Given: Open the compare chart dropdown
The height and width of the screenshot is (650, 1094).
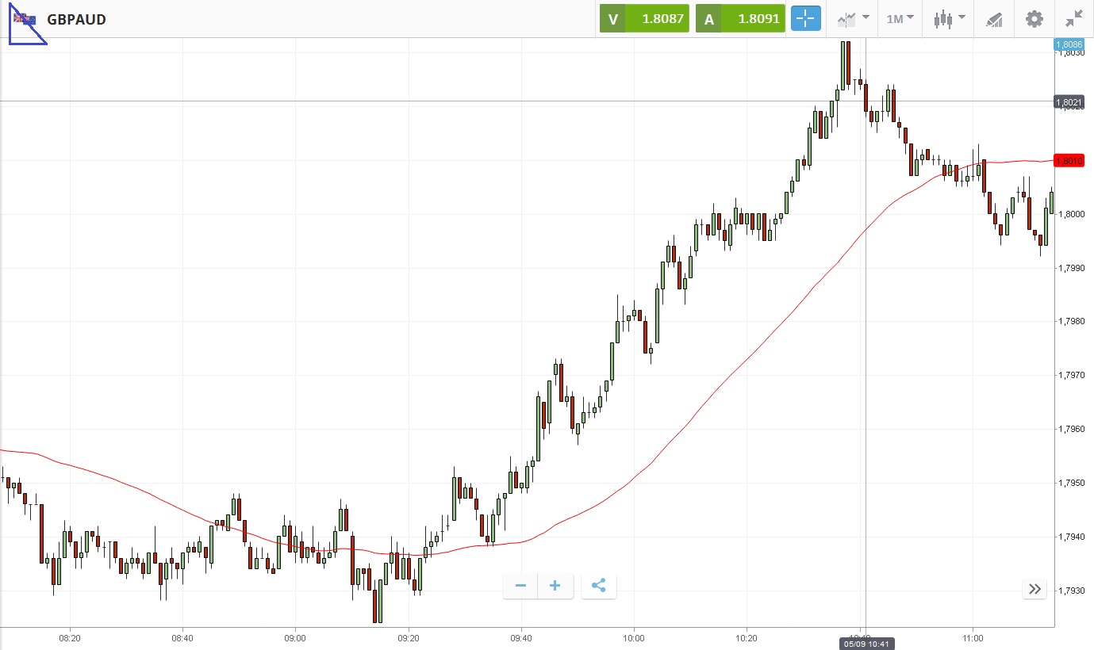Looking at the screenshot, I should pos(854,19).
